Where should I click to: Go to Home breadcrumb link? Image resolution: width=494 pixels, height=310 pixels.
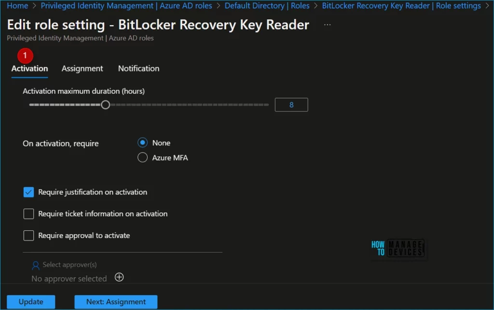pyautogui.click(x=17, y=6)
